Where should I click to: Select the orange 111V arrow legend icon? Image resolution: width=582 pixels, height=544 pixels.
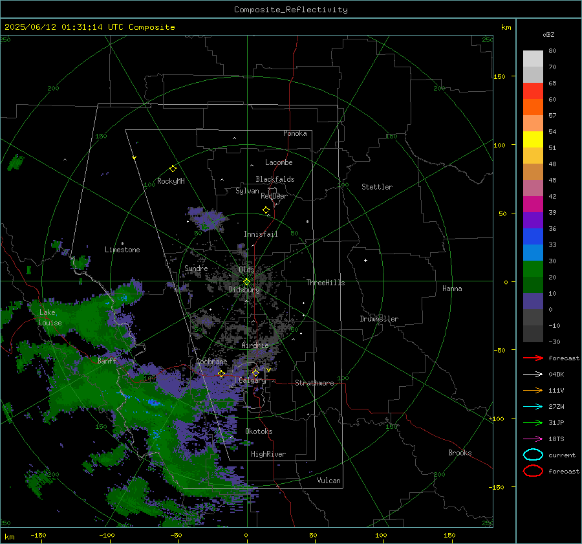(x=533, y=390)
